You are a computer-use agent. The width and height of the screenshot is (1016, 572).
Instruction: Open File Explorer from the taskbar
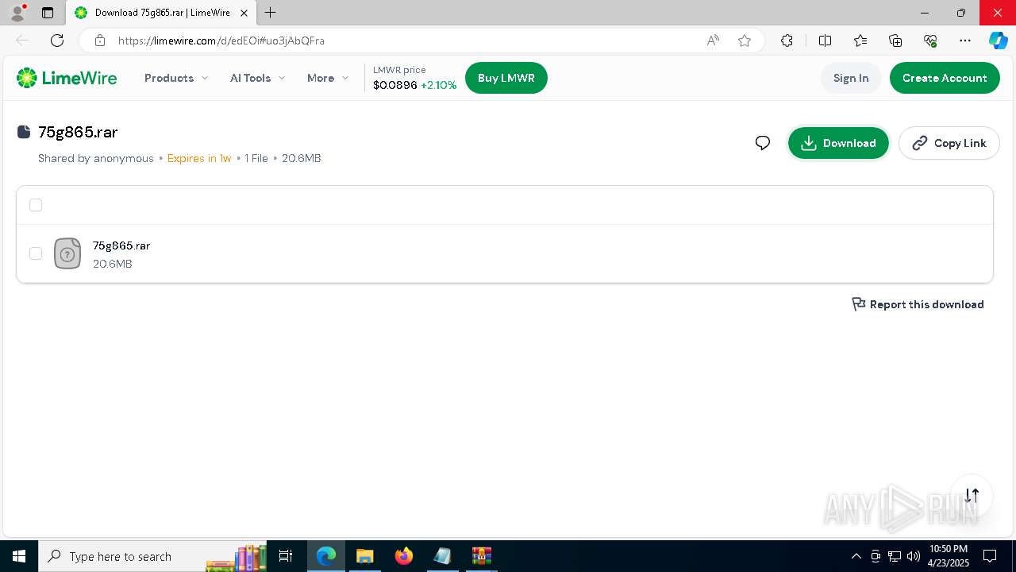365,556
